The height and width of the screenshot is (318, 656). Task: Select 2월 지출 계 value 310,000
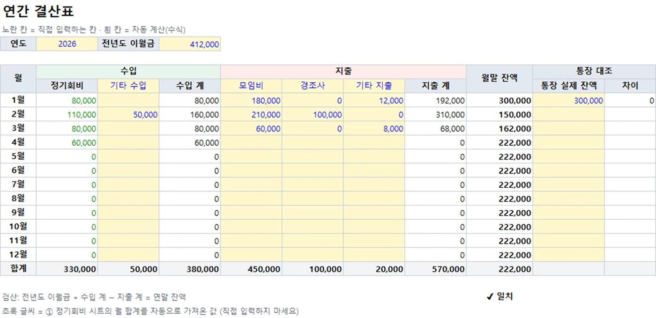435,114
